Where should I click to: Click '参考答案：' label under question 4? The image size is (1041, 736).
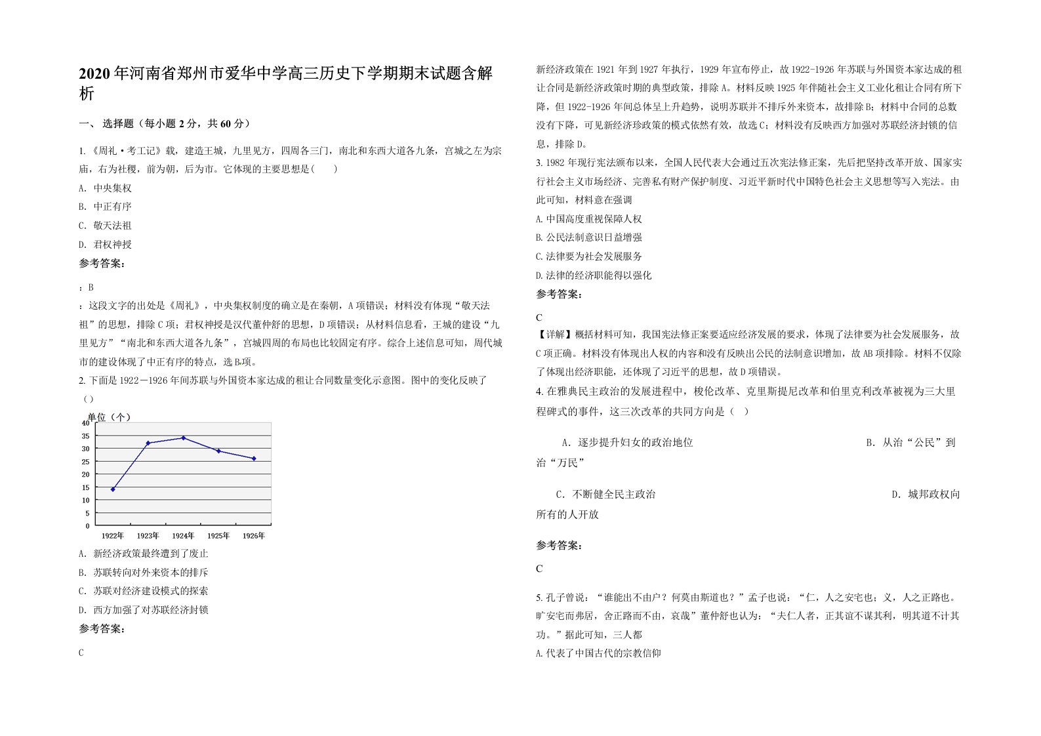tap(559, 546)
